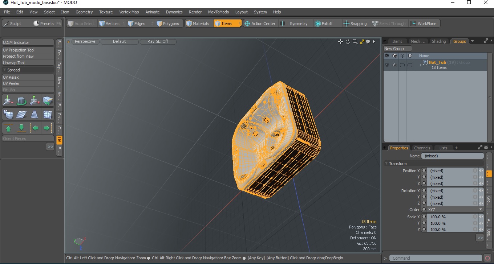Maximize the Groups panel with arrows icon
The height and width of the screenshot is (264, 494).
pos(486,41)
